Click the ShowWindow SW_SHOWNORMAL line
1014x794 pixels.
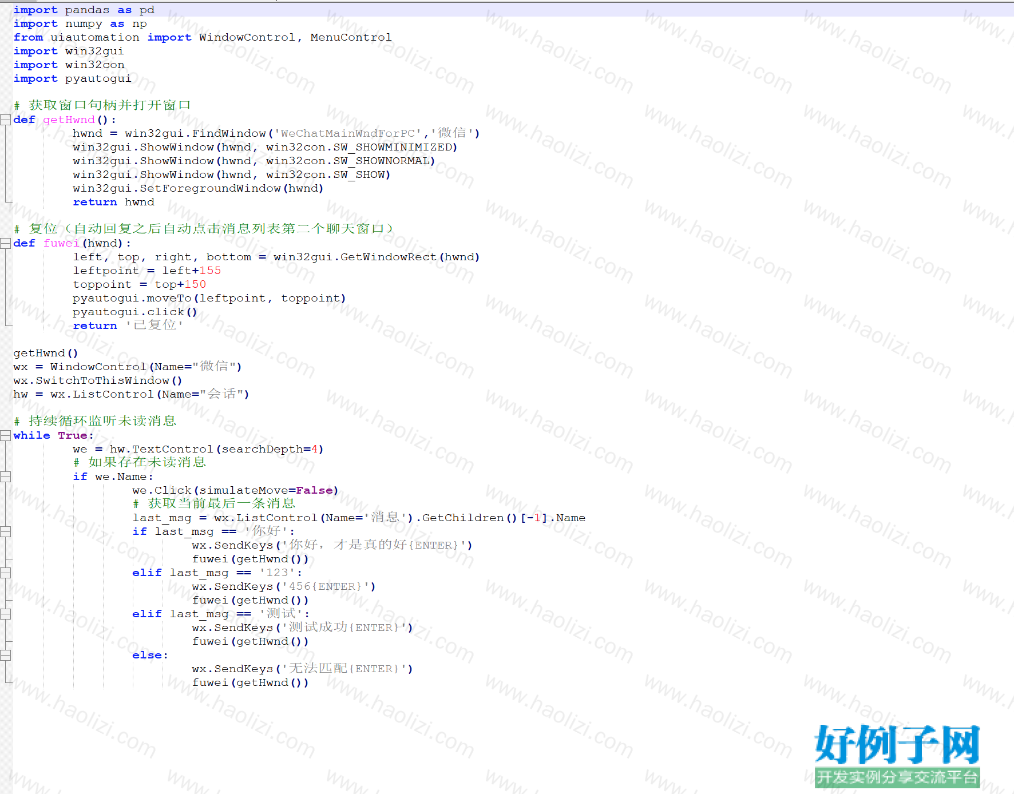pos(254,161)
